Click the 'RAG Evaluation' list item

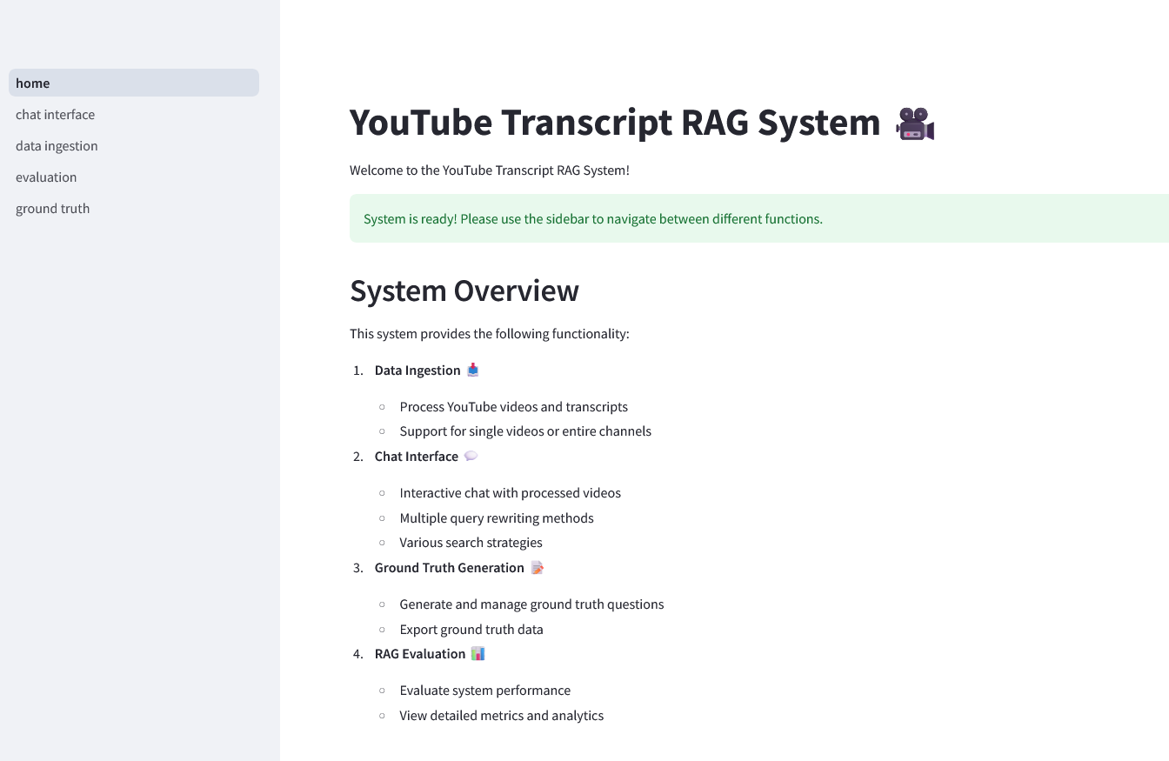[x=420, y=653]
